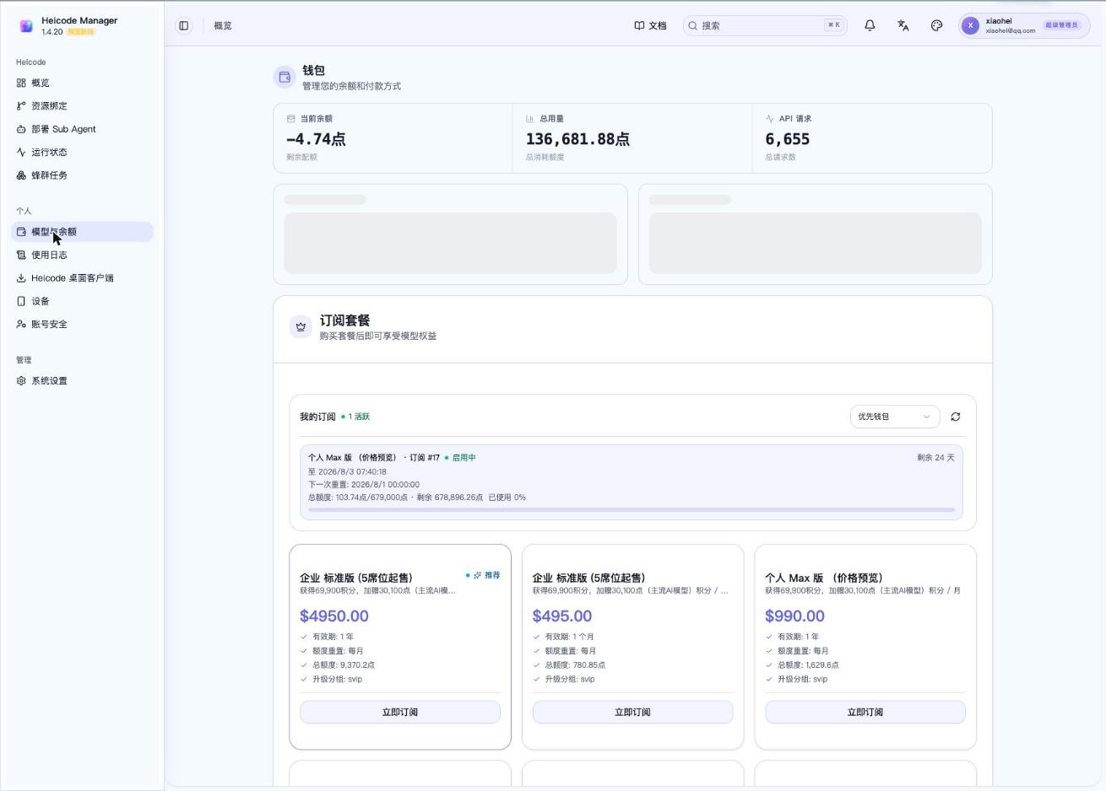Screen dimensions: 1106x791
Task: Open 运行状态 in the sidebar
Action: coord(82,152)
